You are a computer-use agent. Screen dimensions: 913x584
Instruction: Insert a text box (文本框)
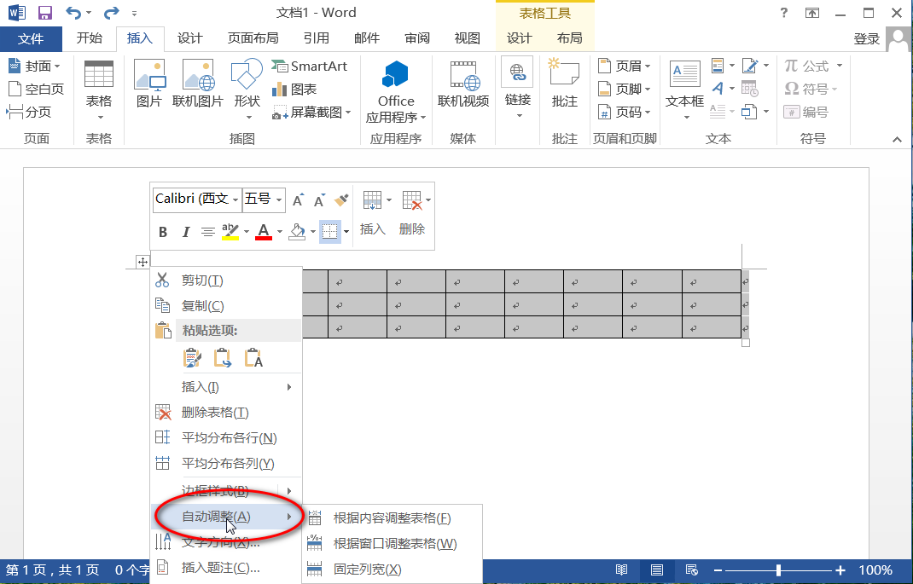click(684, 90)
